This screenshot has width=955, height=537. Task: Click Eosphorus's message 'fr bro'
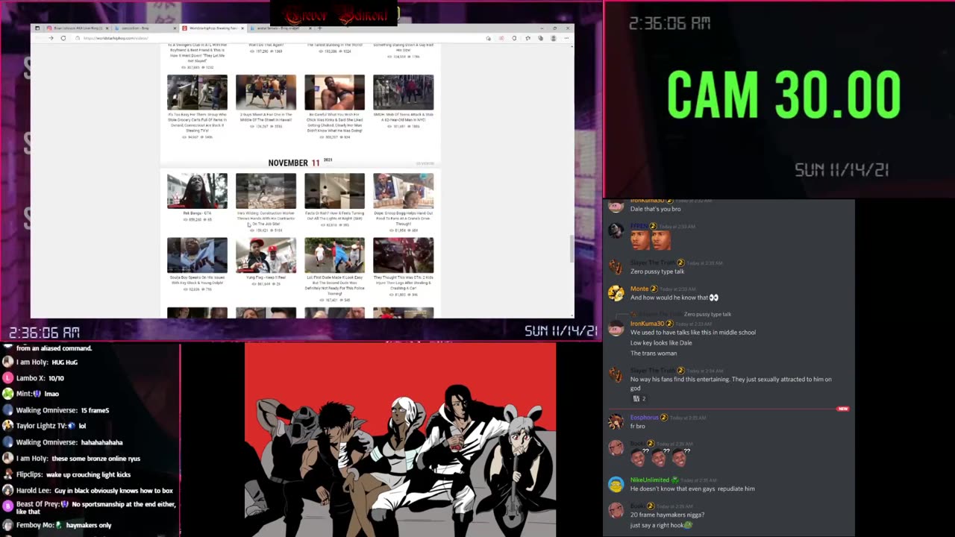pos(638,427)
